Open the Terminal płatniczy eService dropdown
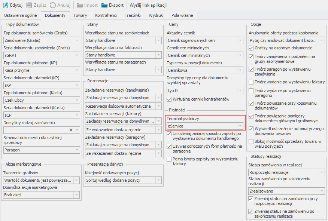The height and width of the screenshot is (221, 328). click(240, 126)
